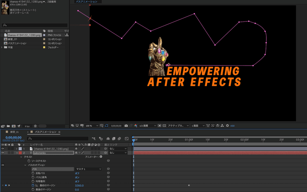Toggle transparency grid icon in viewer
The height and width of the screenshot is (192, 307).
point(164,126)
